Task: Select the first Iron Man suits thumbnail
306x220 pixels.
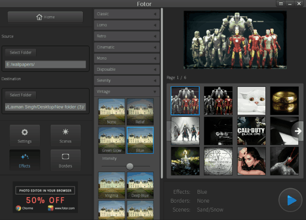Action: [x=185, y=101]
